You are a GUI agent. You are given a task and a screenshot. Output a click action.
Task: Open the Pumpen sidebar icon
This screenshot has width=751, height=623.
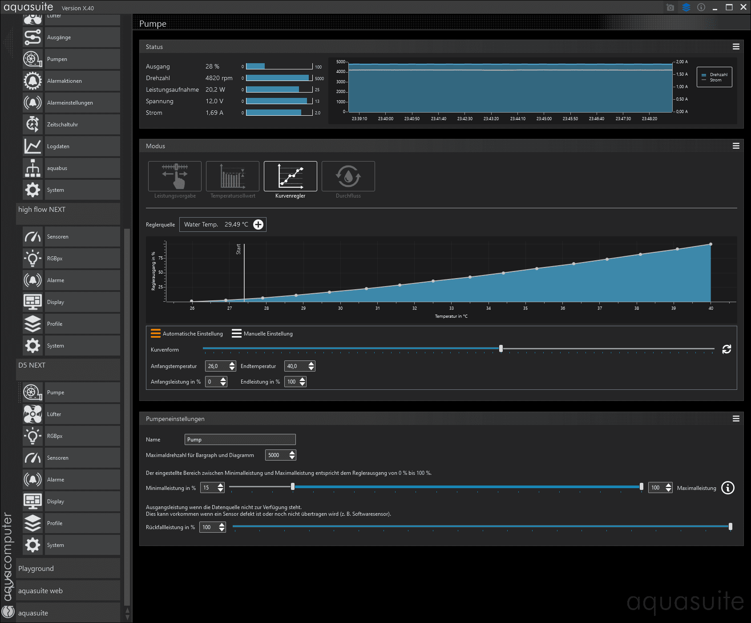[x=32, y=59]
